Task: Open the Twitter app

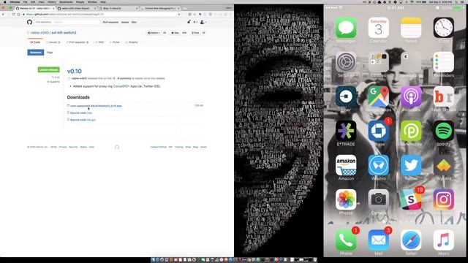Action: tap(411, 165)
